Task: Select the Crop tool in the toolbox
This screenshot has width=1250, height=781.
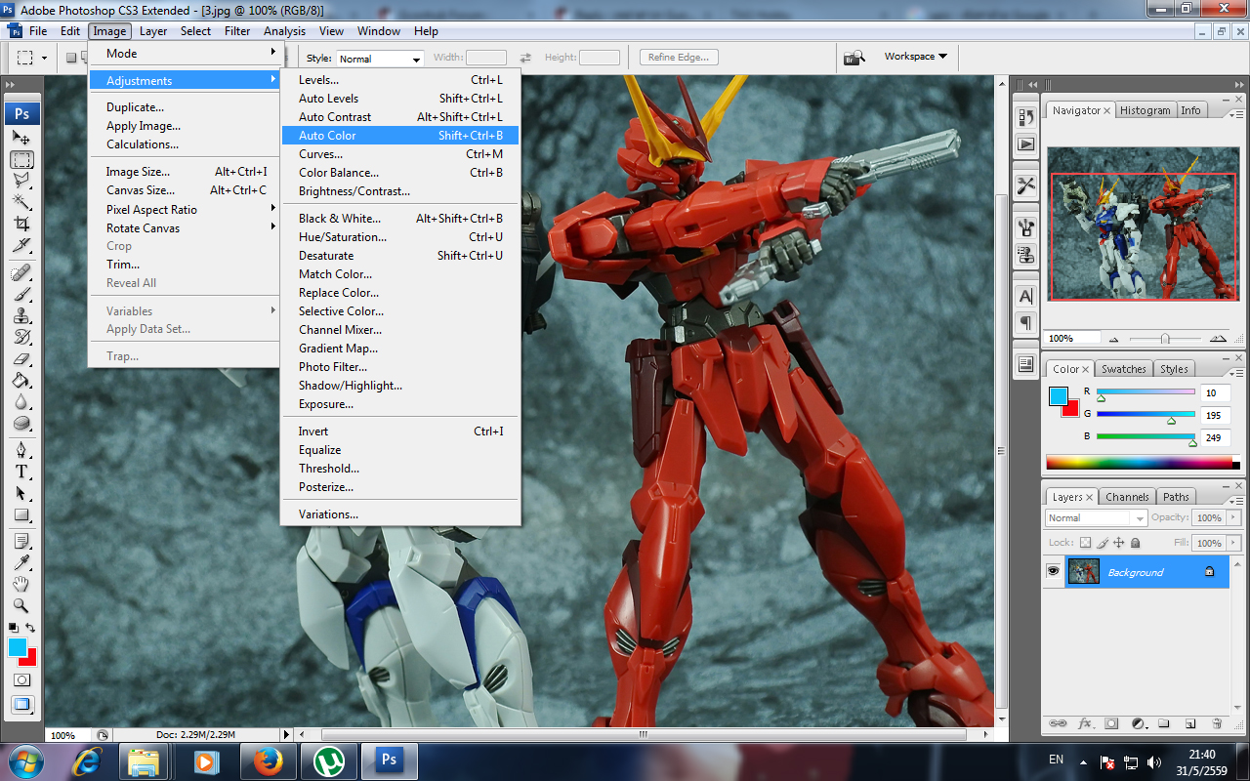Action: [21, 224]
